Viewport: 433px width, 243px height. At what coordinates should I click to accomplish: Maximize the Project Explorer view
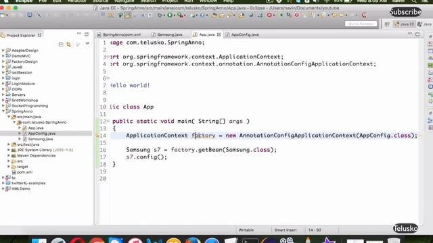pos(87,34)
